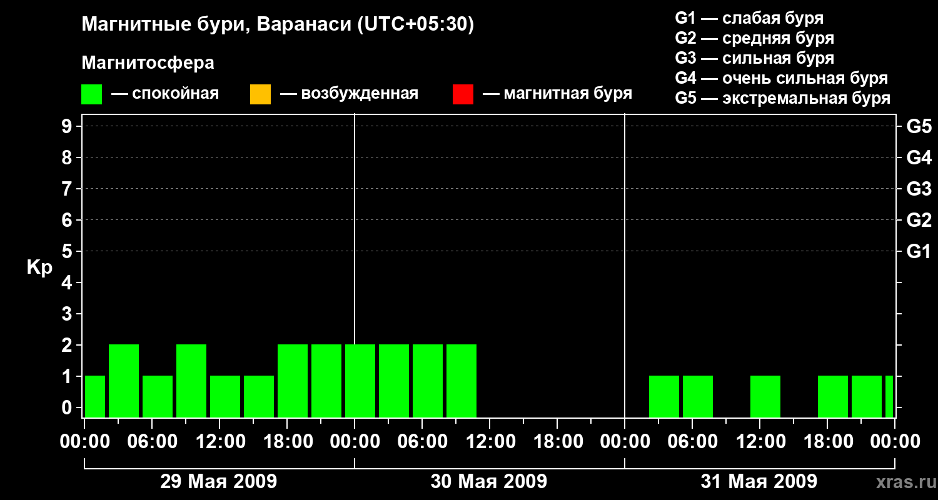Screen dimensions: 938x500
Task: Click the '— спокойная' legend label
Action: click(165, 94)
